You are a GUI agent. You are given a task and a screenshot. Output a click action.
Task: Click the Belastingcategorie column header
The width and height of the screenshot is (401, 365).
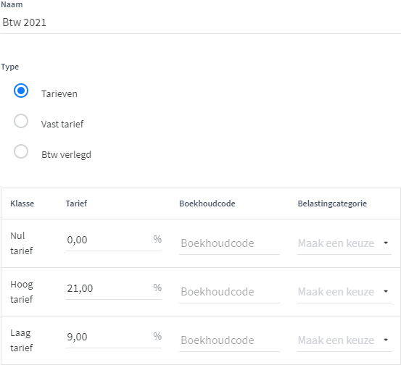coord(332,204)
